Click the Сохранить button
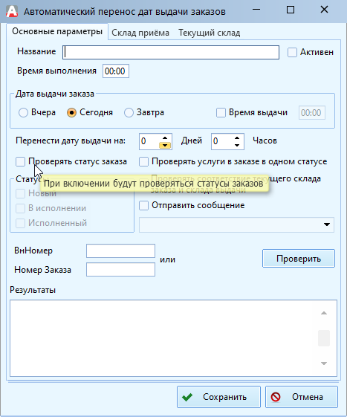347x417 pixels. (218, 397)
